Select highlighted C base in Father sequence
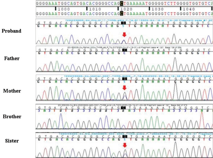 [124, 50]
